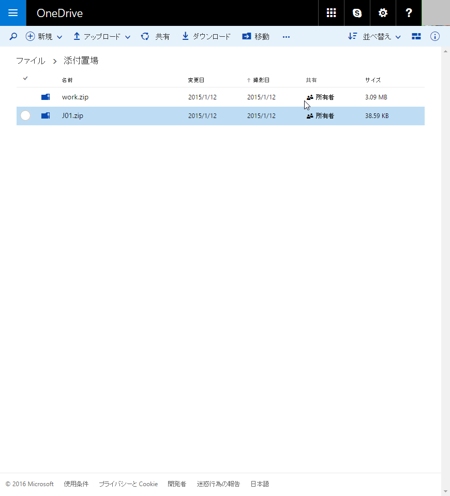Screen dimensions: 450x496
Task: Navigate to ファイル in the breadcrumb
Action: tap(31, 61)
